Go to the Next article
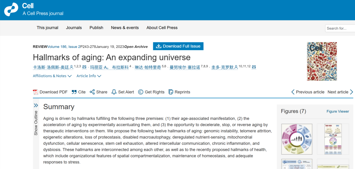Viewport: 355px width, 169px height. 340,92
